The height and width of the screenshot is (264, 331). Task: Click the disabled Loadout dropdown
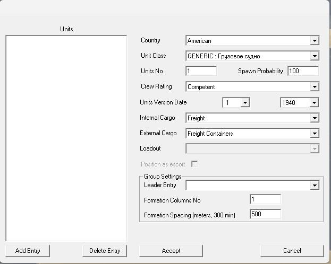252,149
